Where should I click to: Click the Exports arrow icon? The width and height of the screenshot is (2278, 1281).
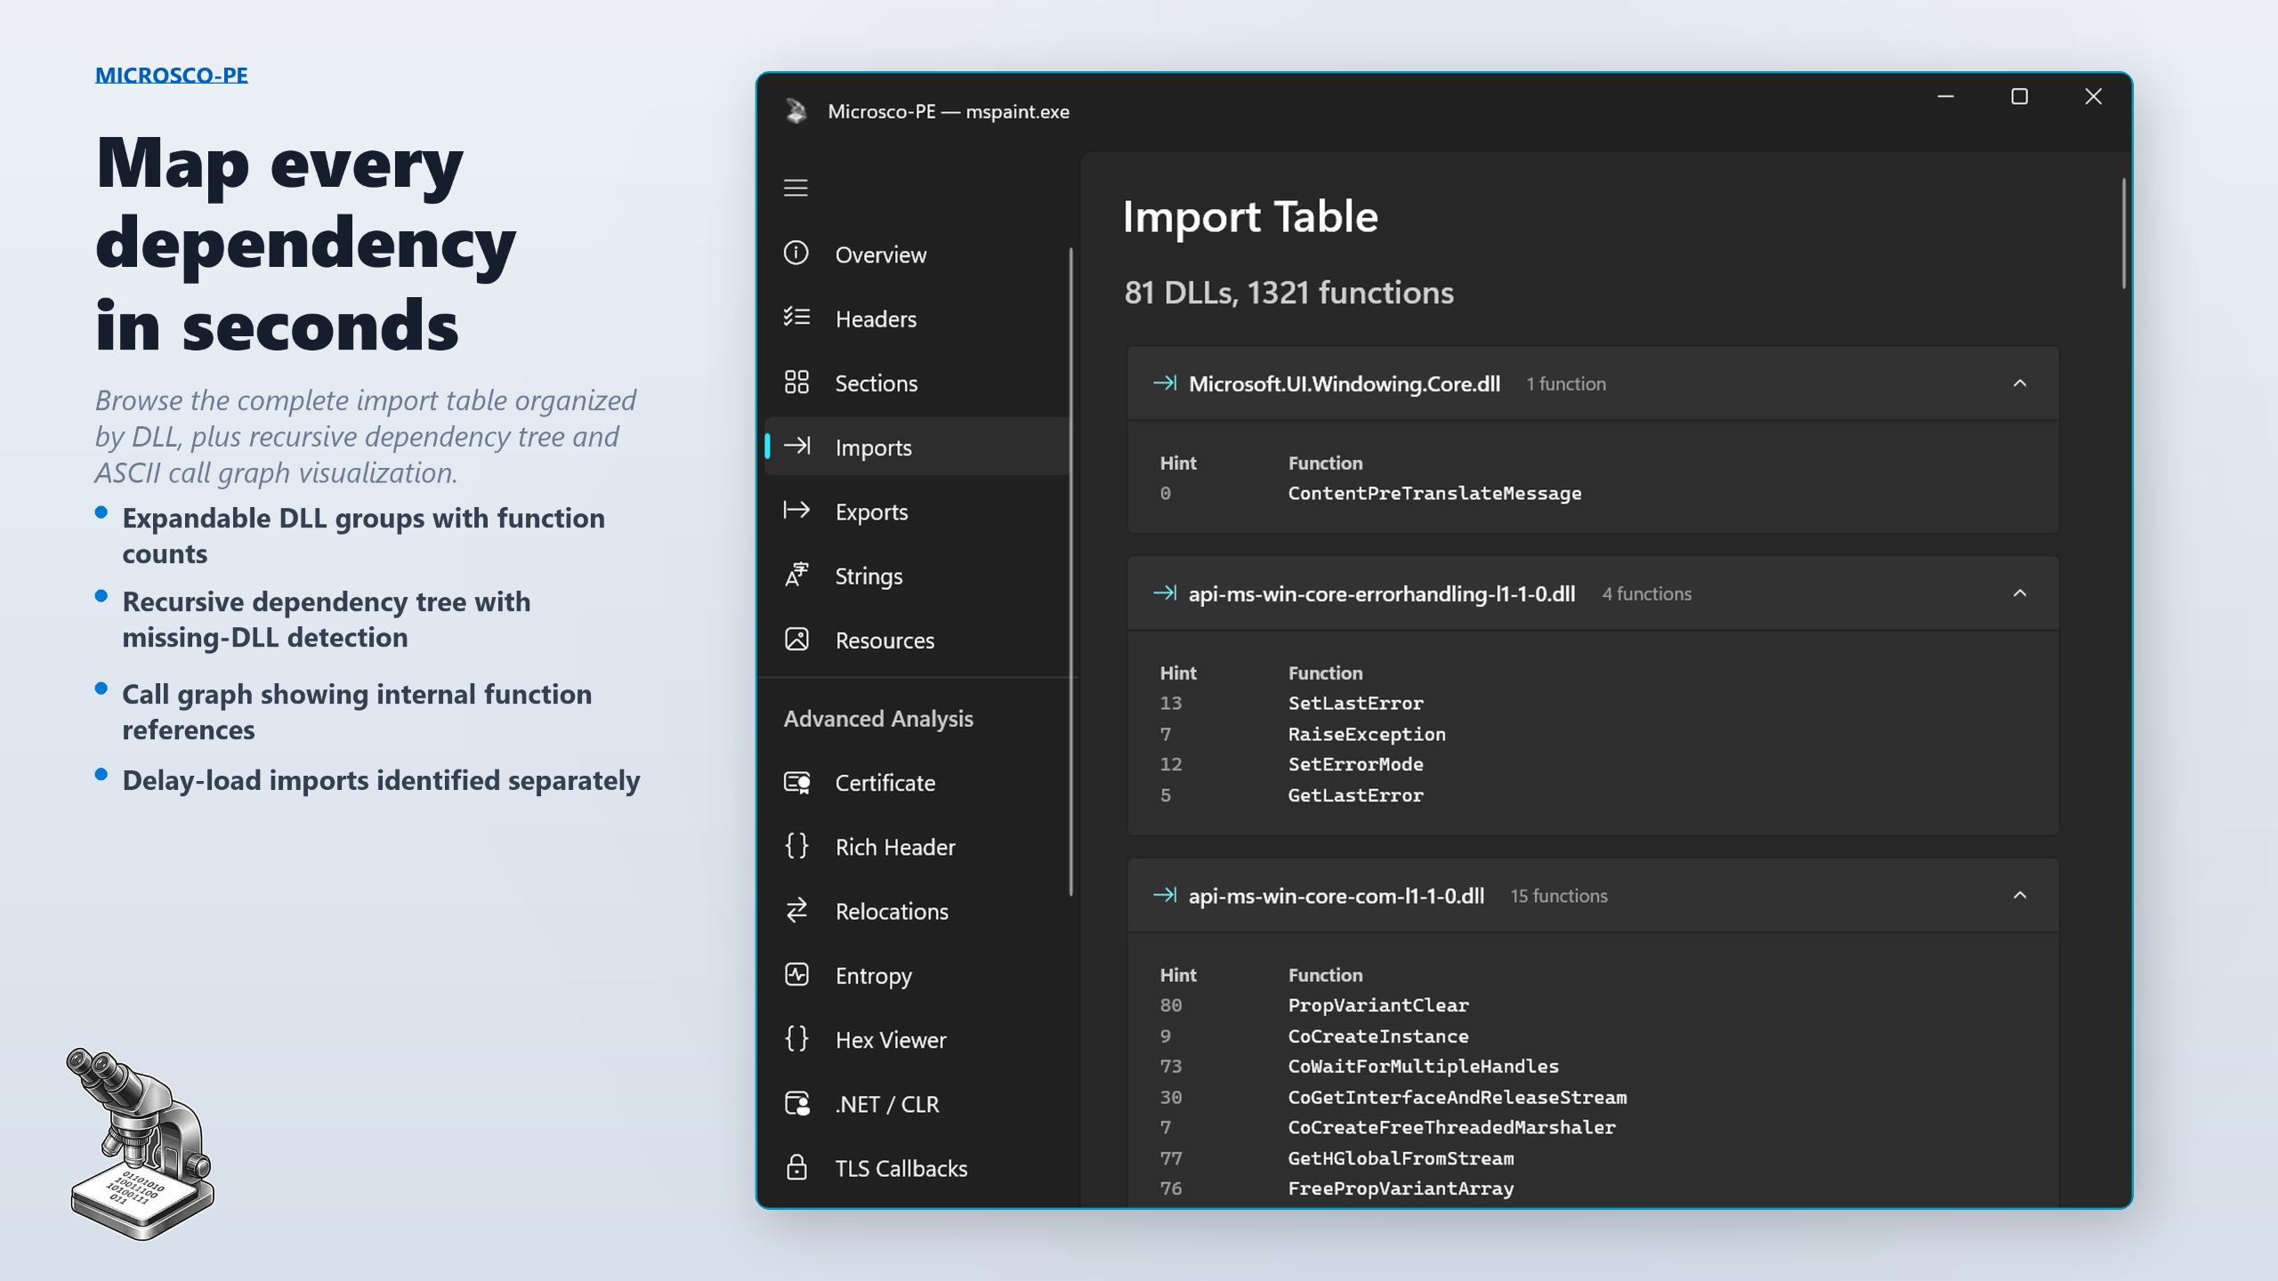pos(796,511)
